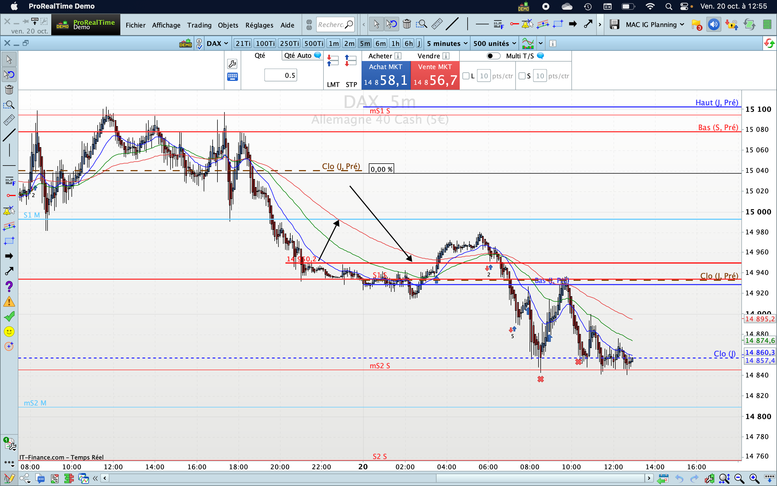Click the wrench settings icon in order panel
The image size is (777, 486).
point(232,64)
